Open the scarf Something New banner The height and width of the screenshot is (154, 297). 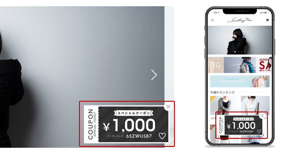click(x=240, y=65)
